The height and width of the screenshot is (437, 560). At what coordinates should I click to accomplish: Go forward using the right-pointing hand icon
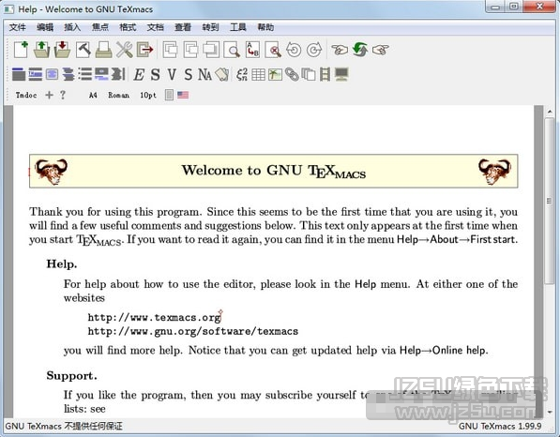pos(381,50)
